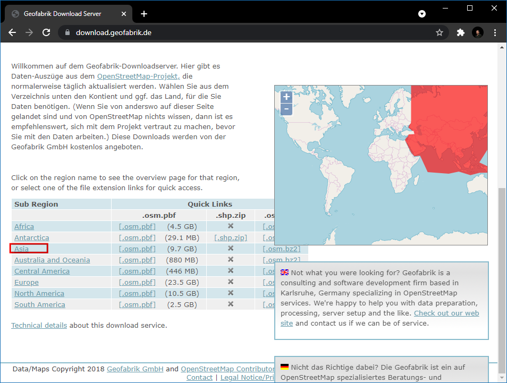The width and height of the screenshot is (507, 383).
Task: Zoom out on the map
Action: coord(286,109)
